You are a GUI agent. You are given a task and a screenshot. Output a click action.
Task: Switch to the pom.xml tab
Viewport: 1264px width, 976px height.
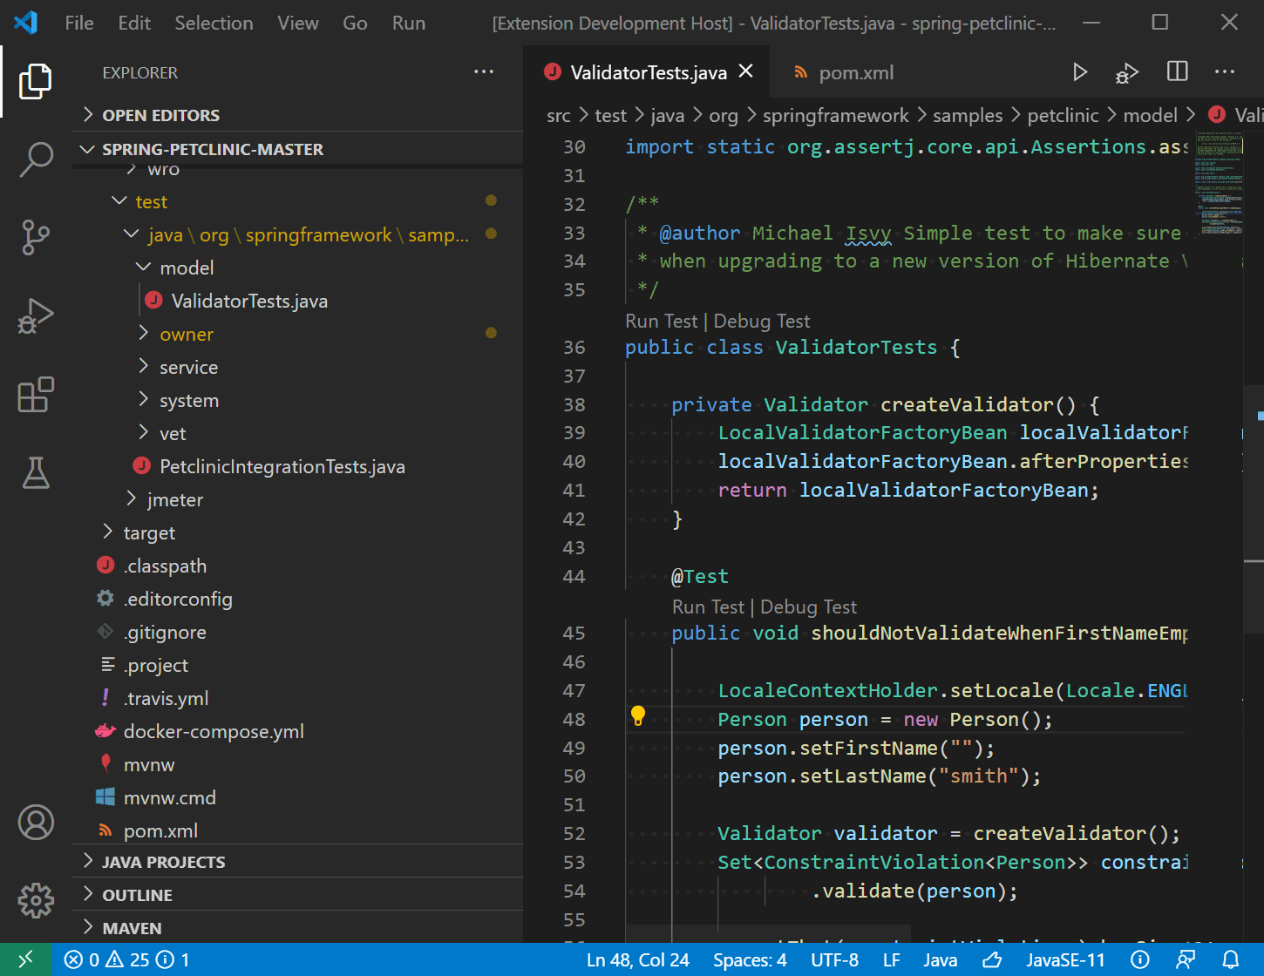(855, 72)
